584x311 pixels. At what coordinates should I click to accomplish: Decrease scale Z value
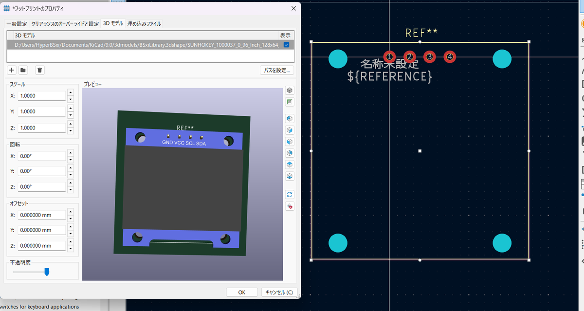[70, 131]
